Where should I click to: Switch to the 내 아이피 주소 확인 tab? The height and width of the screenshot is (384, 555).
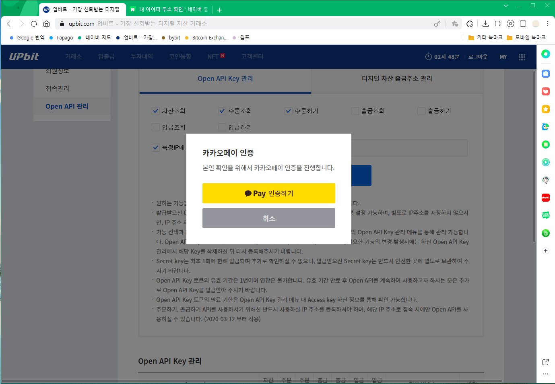pos(169,9)
